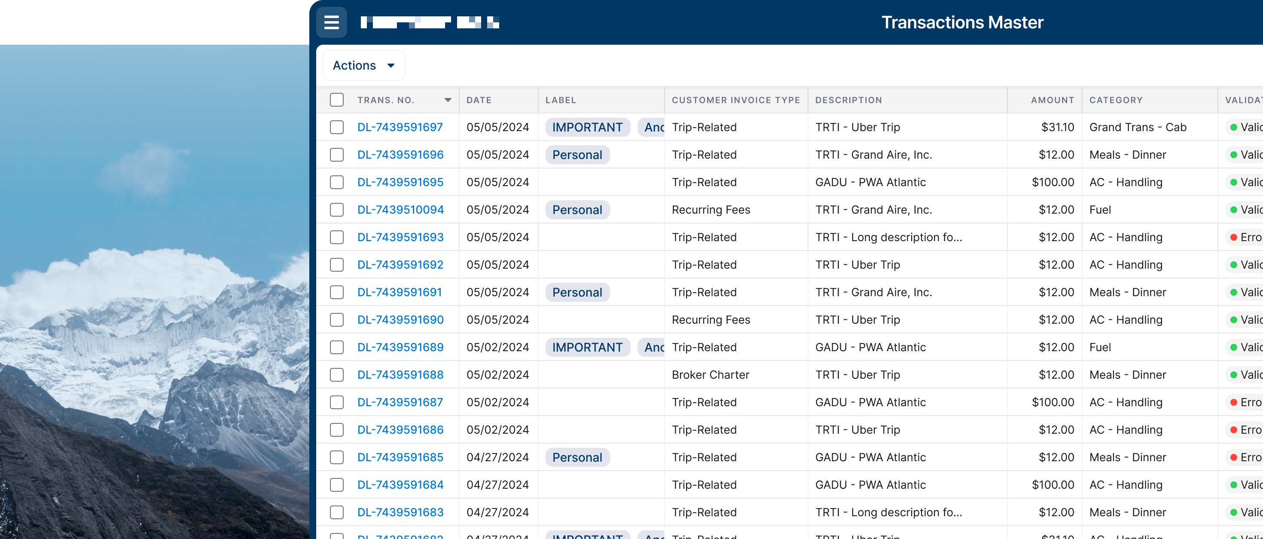Sort the table by the DATE column
Image resolution: width=1263 pixels, height=539 pixels.
(479, 100)
